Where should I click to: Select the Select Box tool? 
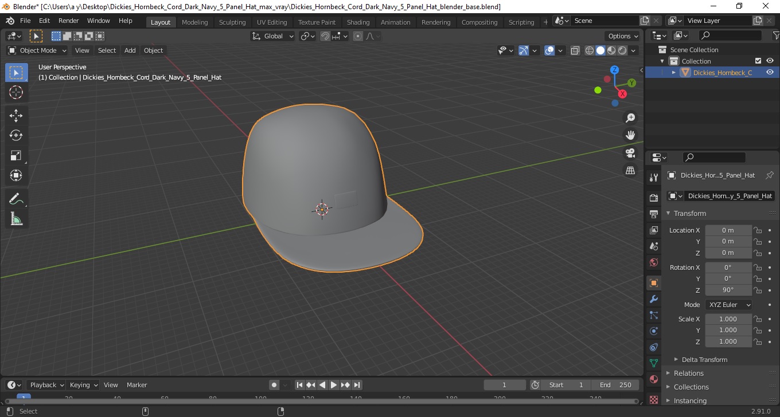[16, 73]
